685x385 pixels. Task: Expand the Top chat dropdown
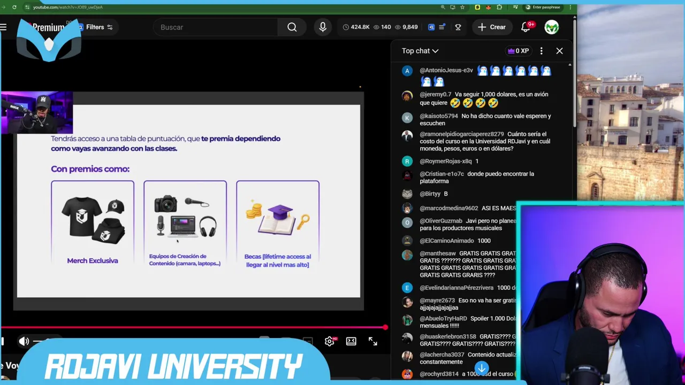420,51
